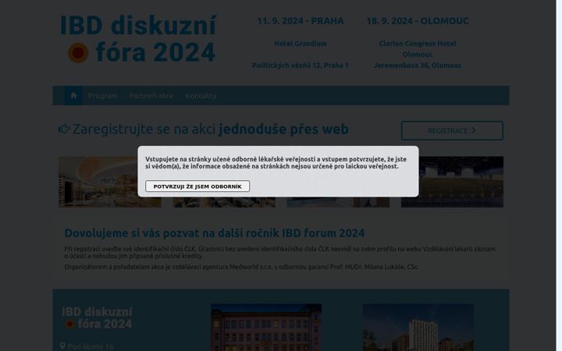
Task: Open the first hotel lobby thumbnail
Action: point(110,182)
